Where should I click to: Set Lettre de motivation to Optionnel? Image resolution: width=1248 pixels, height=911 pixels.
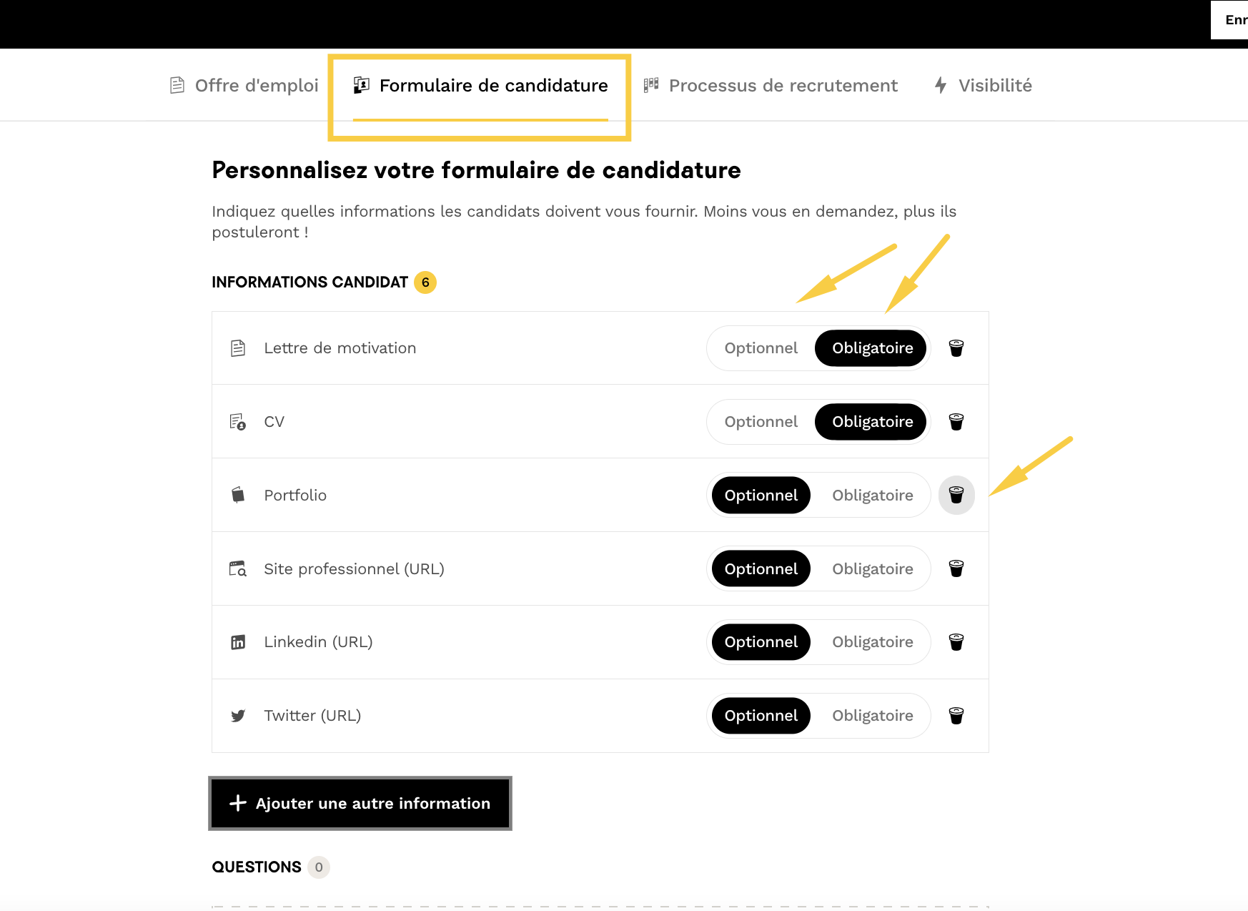[761, 348]
